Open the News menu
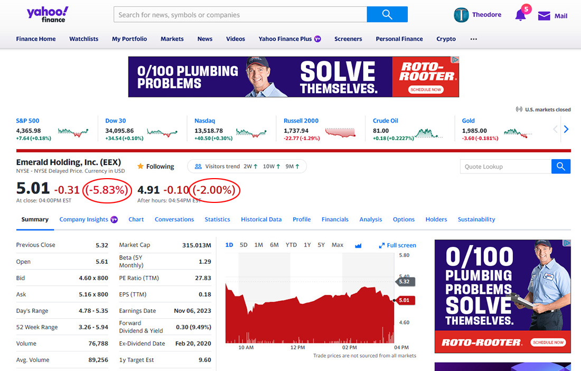The height and width of the screenshot is (371, 581). [205, 39]
